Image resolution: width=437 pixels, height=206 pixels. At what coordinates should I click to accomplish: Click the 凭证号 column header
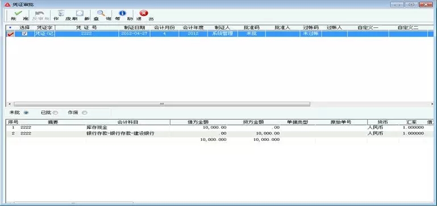tap(86, 28)
